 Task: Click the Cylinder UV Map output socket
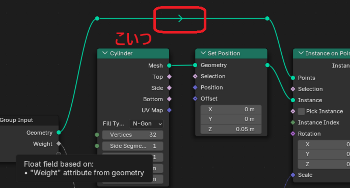pyautogui.click(x=169, y=110)
